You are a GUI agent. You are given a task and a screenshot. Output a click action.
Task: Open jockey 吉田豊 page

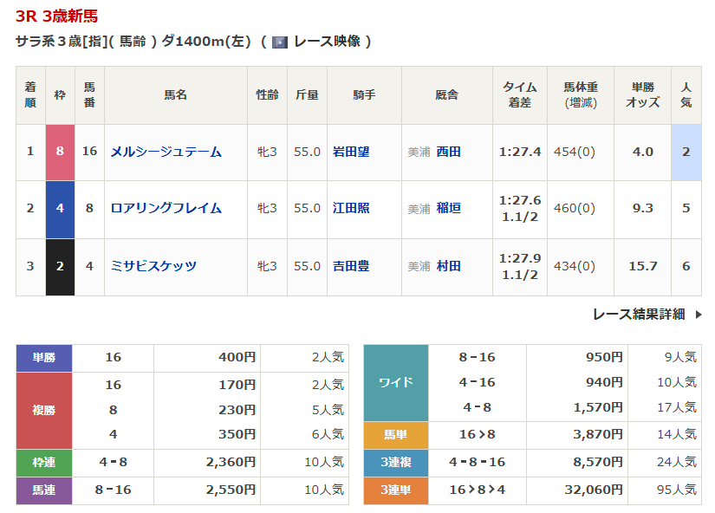(x=351, y=266)
